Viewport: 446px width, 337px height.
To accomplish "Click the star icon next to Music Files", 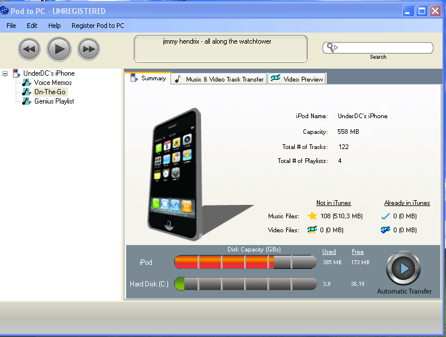I will (312, 216).
